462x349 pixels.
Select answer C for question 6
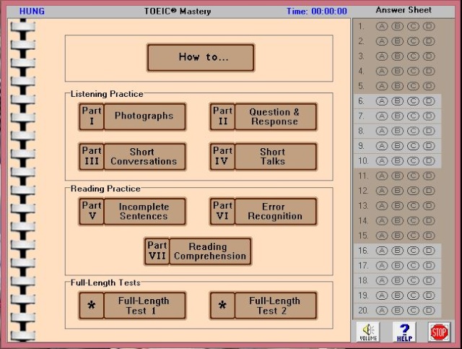413,101
